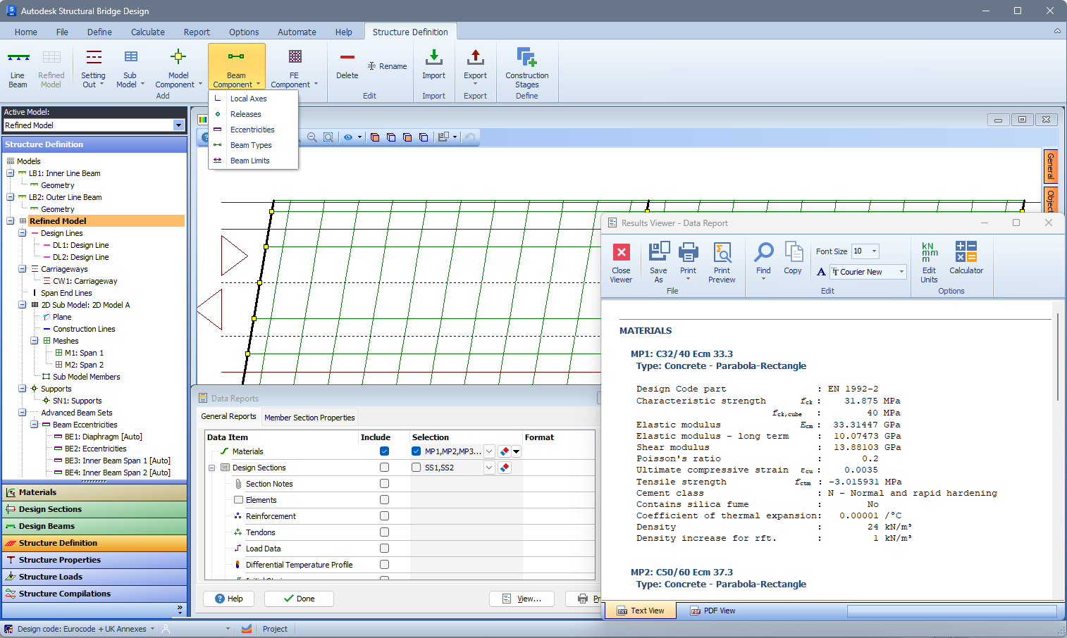Open the Courier New font dropdown

[901, 272]
